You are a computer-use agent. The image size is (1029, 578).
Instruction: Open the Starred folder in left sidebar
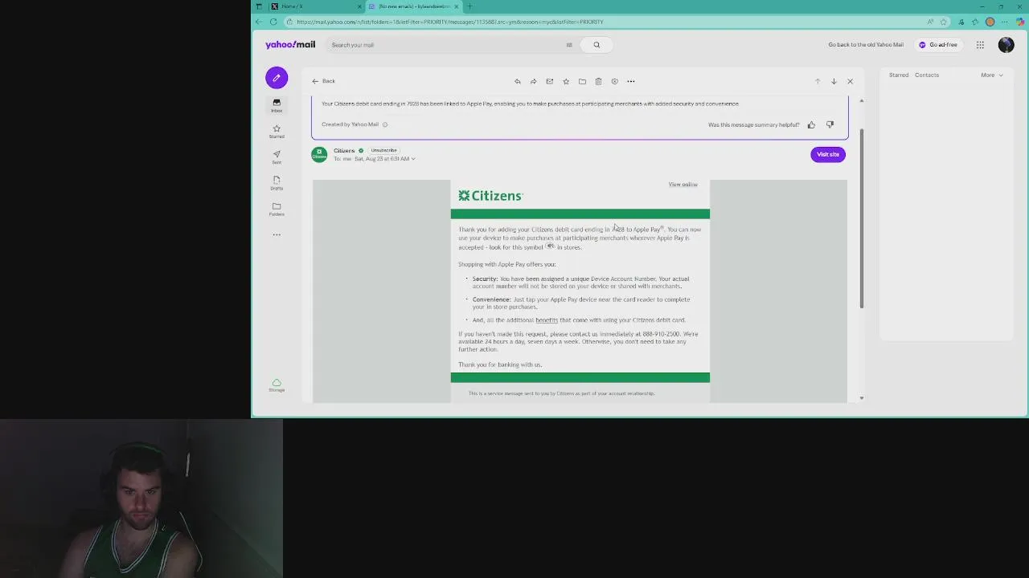(277, 131)
